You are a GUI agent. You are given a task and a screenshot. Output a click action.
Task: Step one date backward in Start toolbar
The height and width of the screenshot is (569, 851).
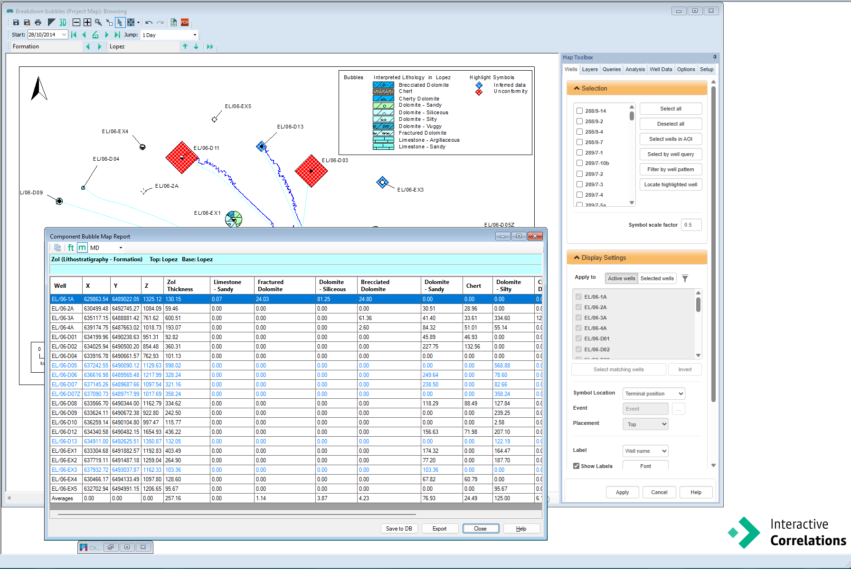[84, 35]
